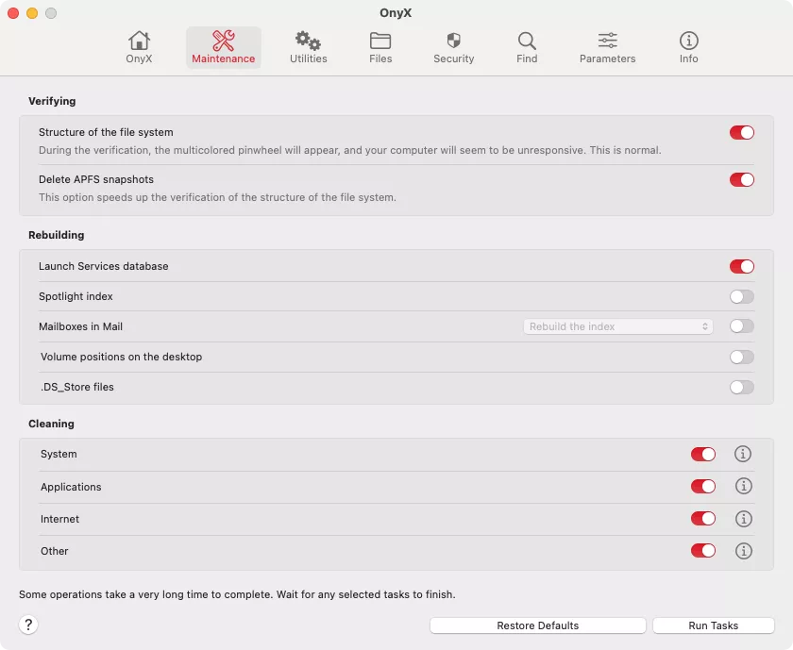The width and height of the screenshot is (793, 650).
Task: Show info for Other cleaning
Action: 743,551
